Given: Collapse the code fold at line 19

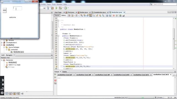Looking at the screenshot, I should pyautogui.click(x=58, y=36).
